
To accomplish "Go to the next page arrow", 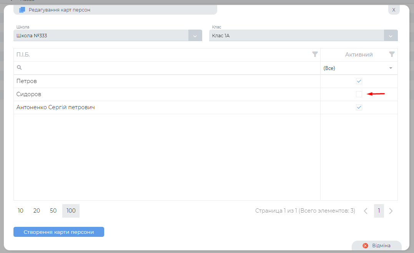I will (391, 211).
